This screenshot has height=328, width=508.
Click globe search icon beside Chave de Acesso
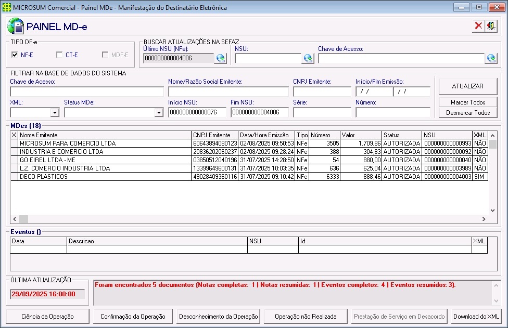click(491, 58)
